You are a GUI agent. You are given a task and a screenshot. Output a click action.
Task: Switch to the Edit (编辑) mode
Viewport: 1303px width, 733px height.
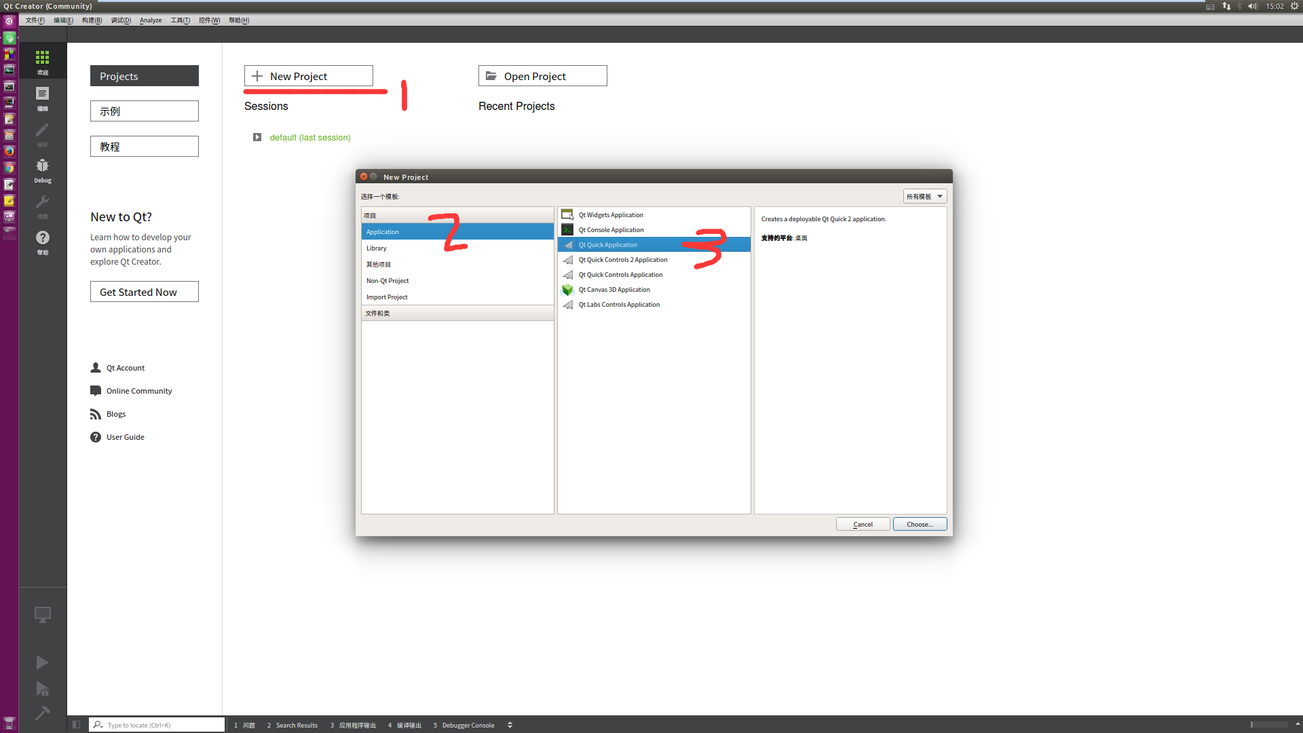[42, 98]
